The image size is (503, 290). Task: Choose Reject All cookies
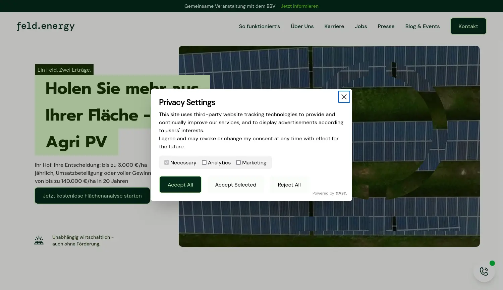click(x=289, y=185)
